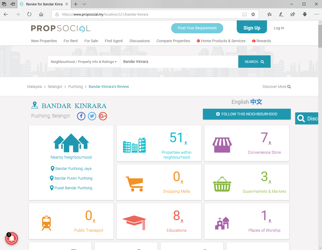The height and width of the screenshot is (250, 322).
Task: Open Properties within neighbourhood link
Action: 176,155
